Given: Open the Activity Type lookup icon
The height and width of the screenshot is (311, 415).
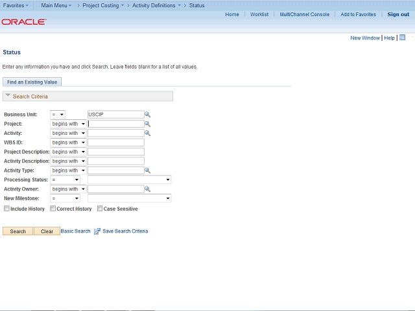Looking at the screenshot, I should pyautogui.click(x=147, y=170).
